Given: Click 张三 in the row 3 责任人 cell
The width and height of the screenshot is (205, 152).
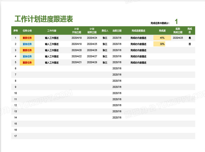Looking at the screenshot, I should pos(105,50).
